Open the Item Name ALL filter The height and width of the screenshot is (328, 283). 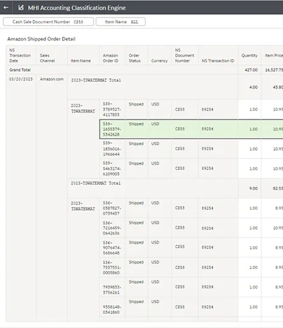(x=121, y=22)
